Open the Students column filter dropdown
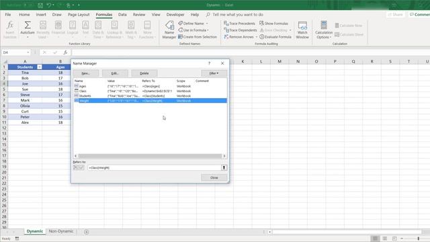Image resolution: width=430 pixels, height=242 pixels. coord(40,67)
